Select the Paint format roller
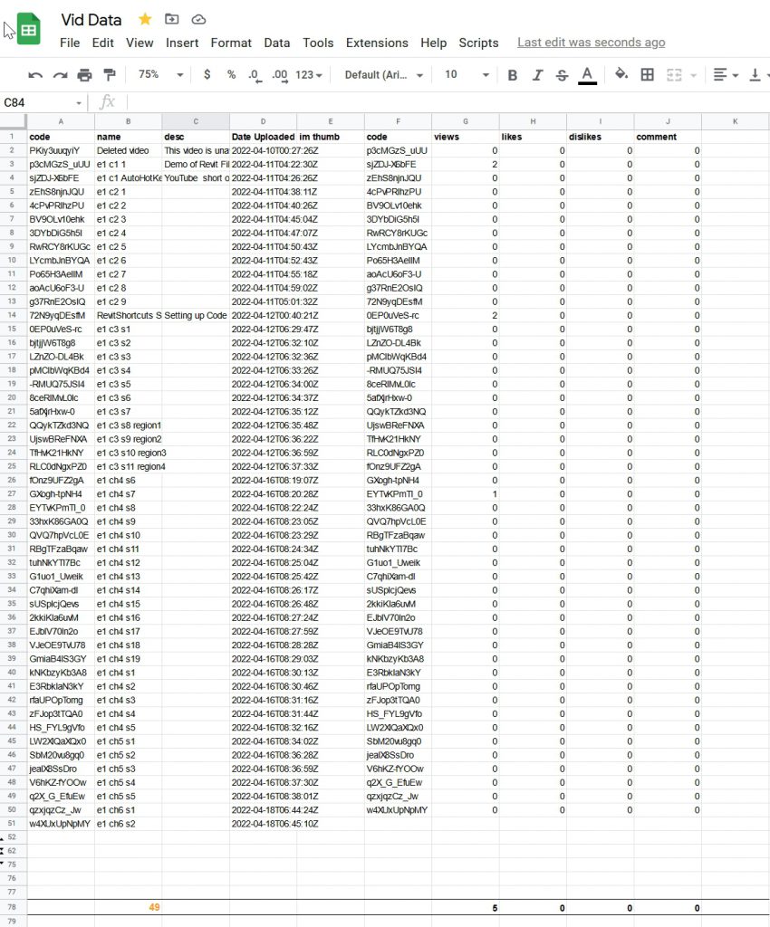The image size is (770, 927). (109, 75)
